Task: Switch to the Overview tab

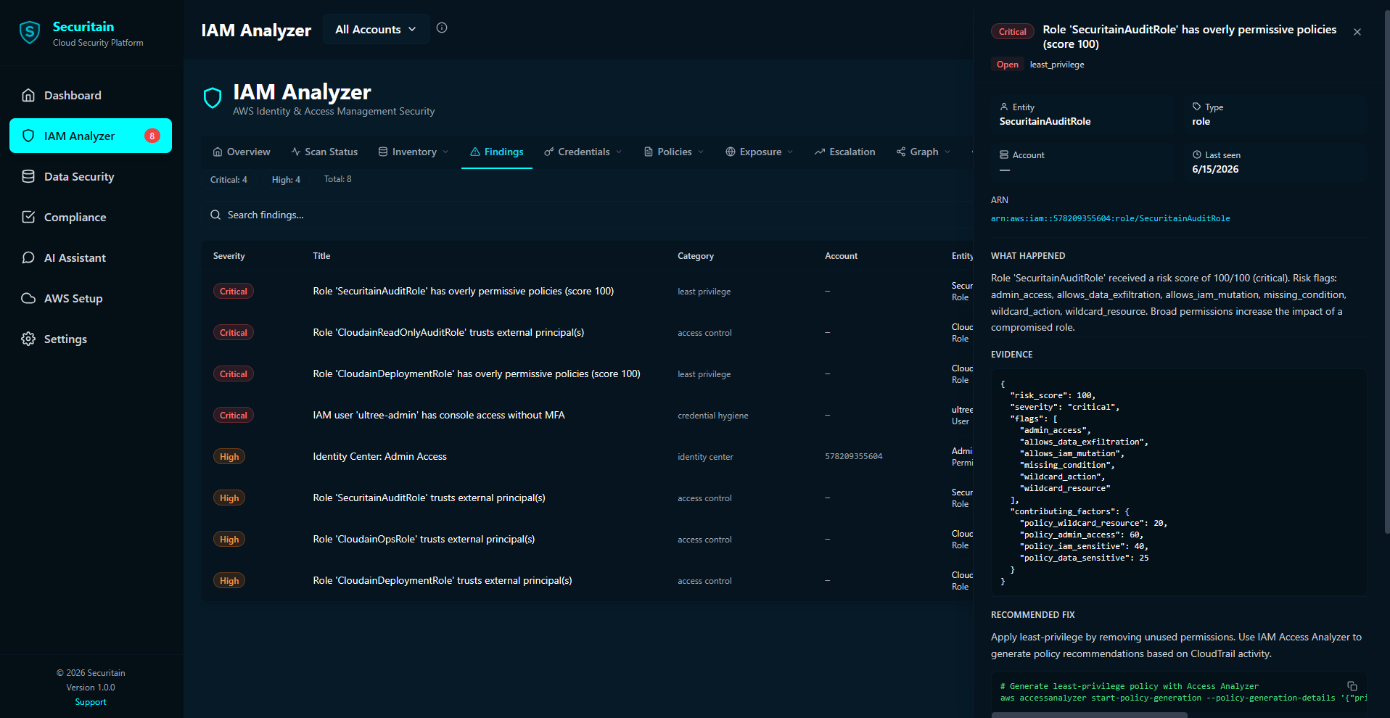Action: pyautogui.click(x=242, y=152)
